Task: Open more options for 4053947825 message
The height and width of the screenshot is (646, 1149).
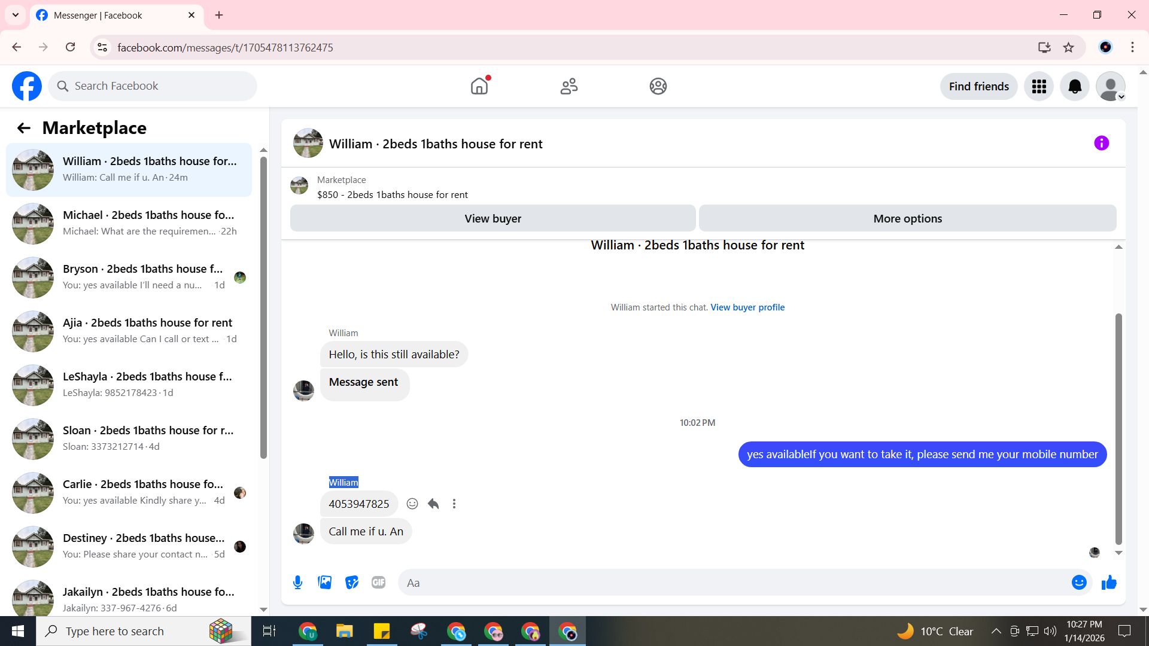Action: tap(454, 504)
